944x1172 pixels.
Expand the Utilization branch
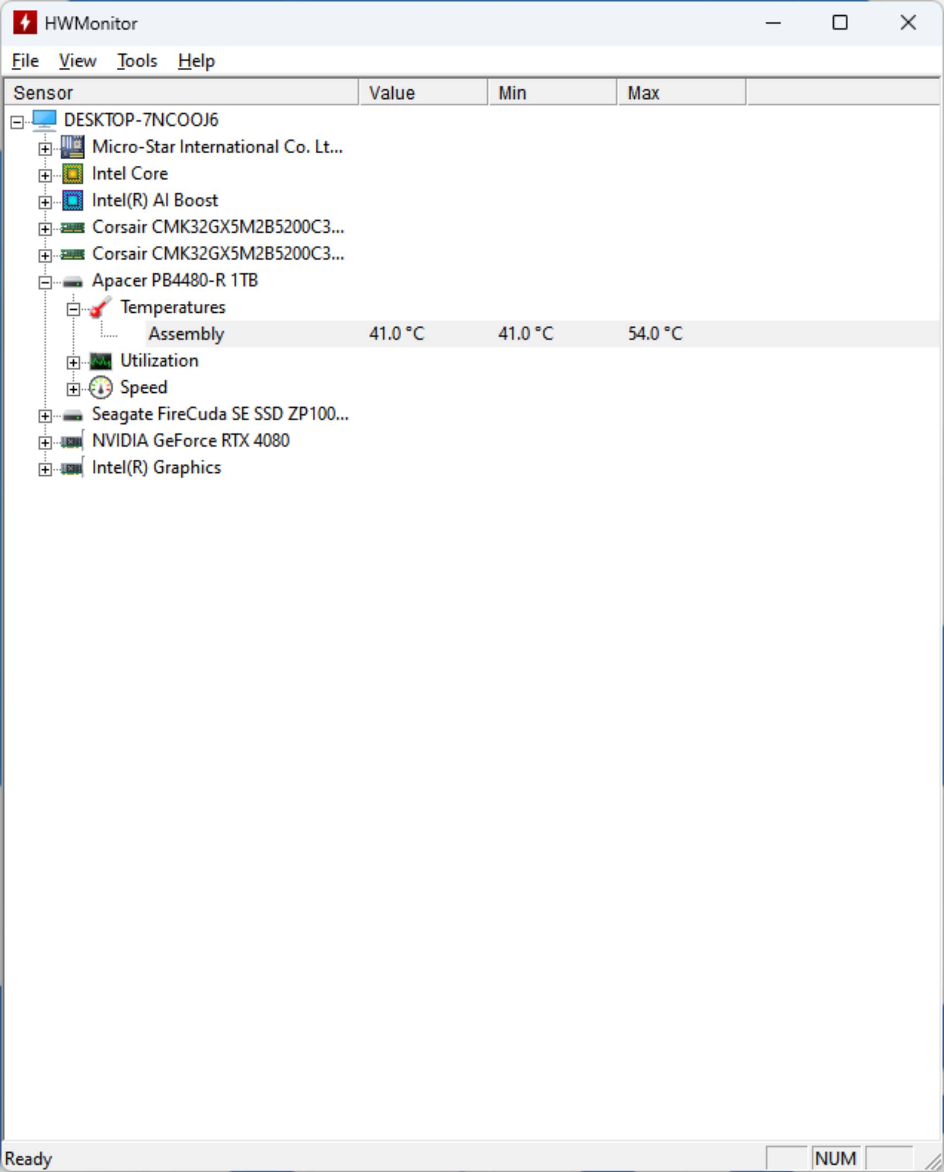[73, 363]
